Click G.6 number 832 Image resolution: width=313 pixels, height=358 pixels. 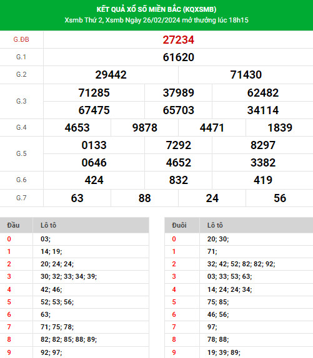pos(178,180)
